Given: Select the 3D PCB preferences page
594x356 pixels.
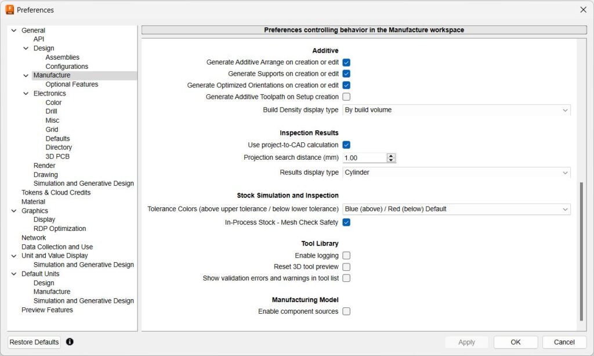Looking at the screenshot, I should [x=57, y=156].
